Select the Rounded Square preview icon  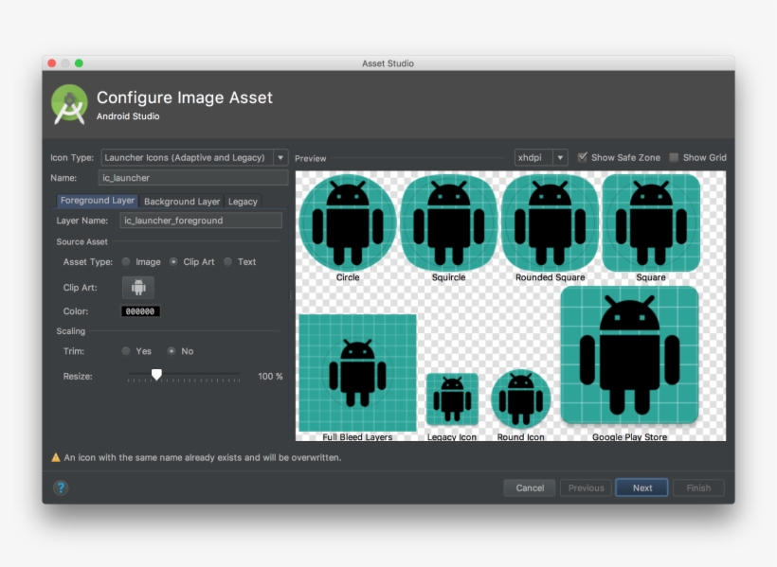point(550,222)
